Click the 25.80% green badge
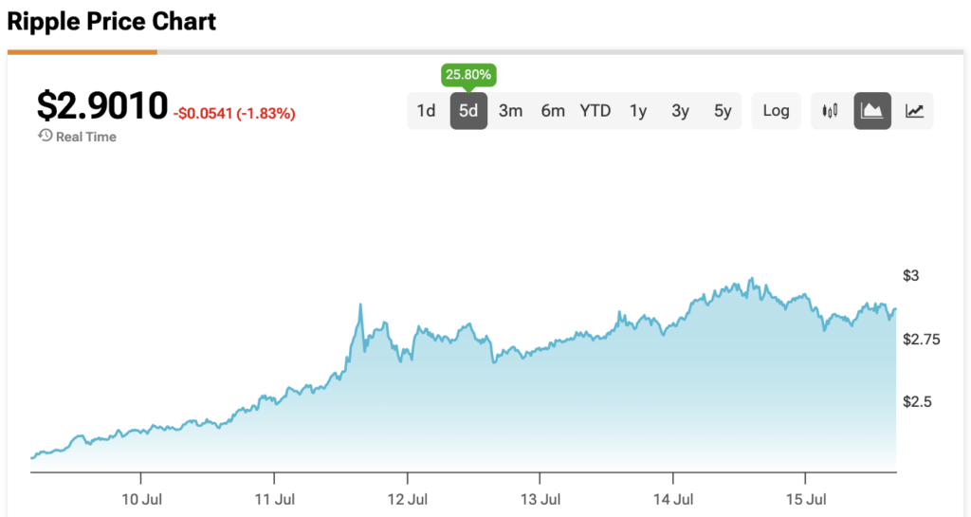The image size is (971, 517). point(468,74)
